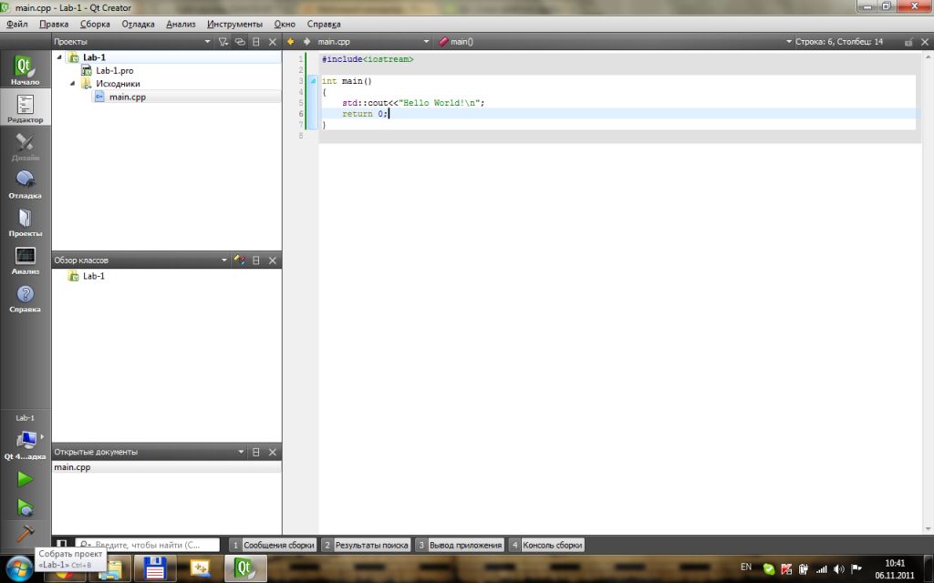The image size is (934, 583).
Task: Click the filter tree icon in Проекты panel
Action: click(x=223, y=42)
